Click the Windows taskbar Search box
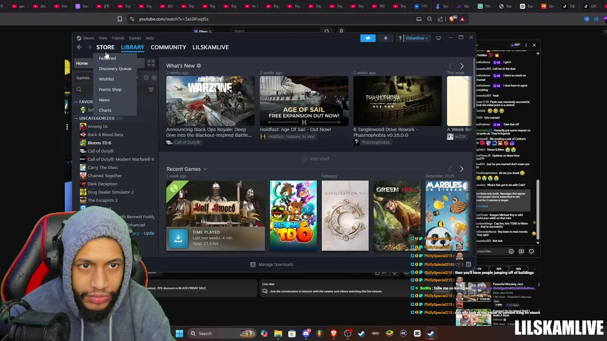 tap(223, 333)
